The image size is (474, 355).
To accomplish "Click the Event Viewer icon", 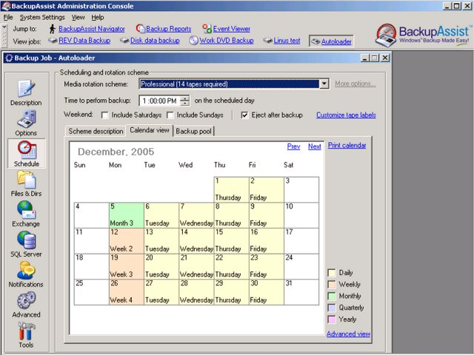I will coord(207,29).
